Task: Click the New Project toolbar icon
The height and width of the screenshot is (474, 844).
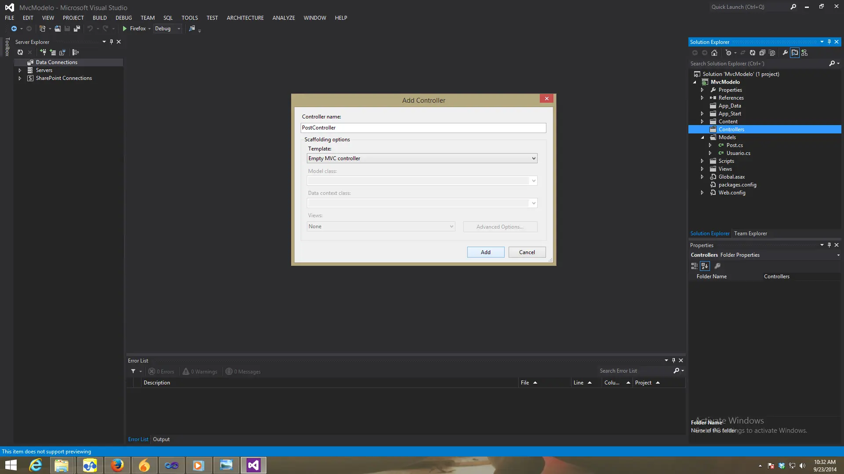Action: pos(42,29)
